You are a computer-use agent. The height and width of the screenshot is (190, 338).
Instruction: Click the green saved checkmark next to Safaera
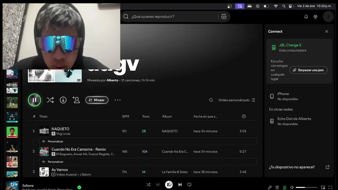click(79, 187)
